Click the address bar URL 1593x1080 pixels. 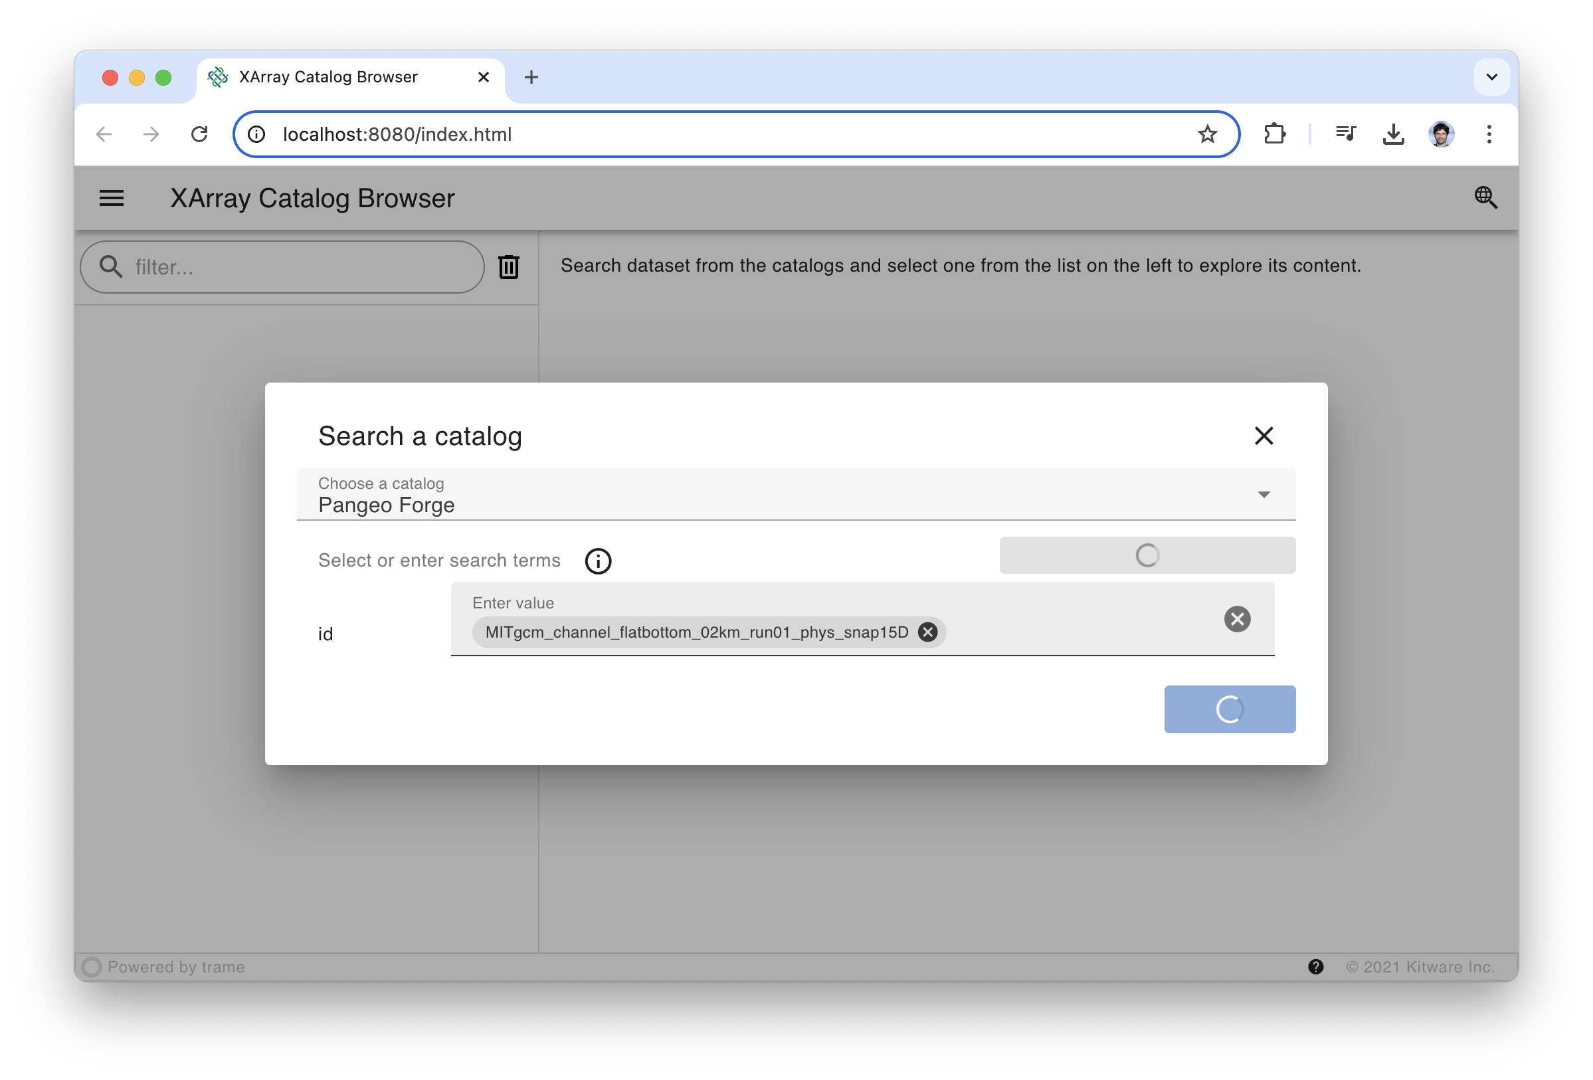pos(397,134)
